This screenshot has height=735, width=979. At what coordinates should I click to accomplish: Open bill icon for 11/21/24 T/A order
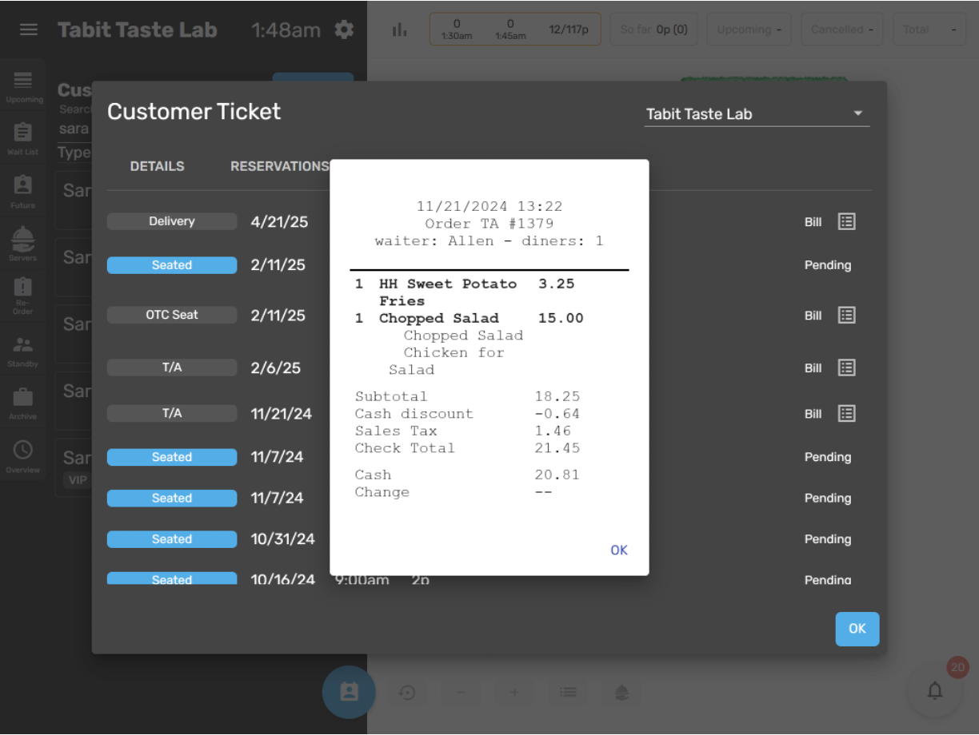tap(846, 413)
